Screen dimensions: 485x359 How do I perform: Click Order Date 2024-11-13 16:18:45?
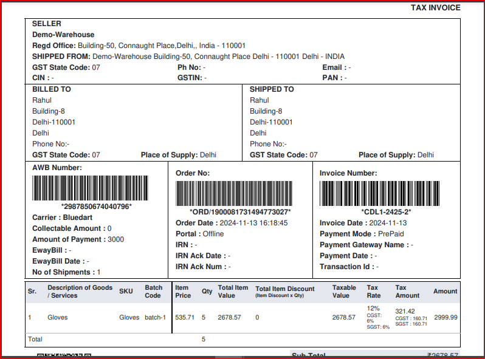[232, 223]
